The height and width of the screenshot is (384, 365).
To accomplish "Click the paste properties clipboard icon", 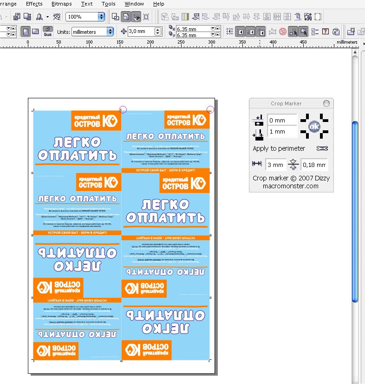I will pos(336,32).
